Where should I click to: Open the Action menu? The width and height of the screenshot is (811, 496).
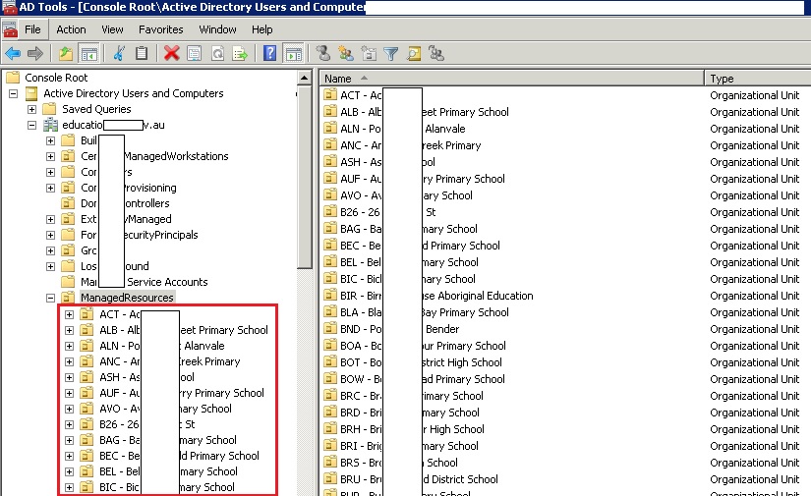pyautogui.click(x=71, y=29)
